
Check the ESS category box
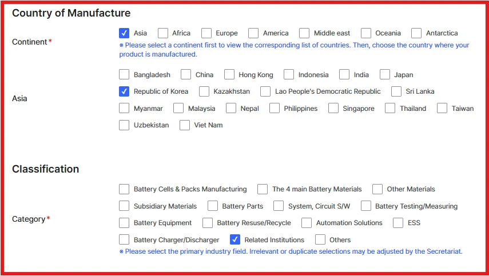[398, 223]
